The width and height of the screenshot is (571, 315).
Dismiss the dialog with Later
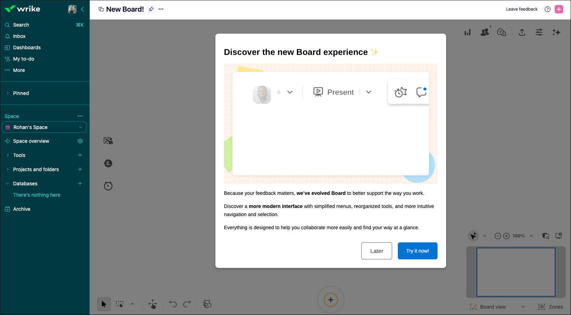point(377,251)
